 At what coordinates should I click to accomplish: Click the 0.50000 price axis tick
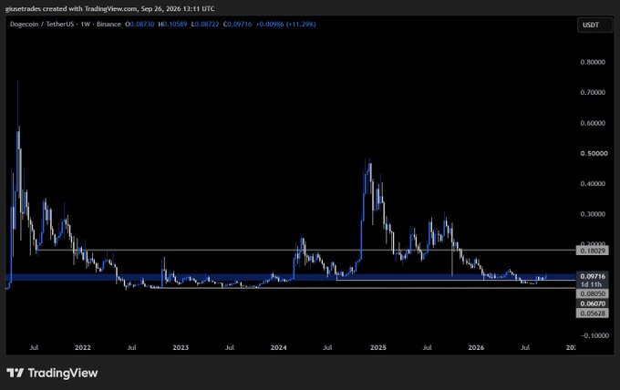point(594,153)
